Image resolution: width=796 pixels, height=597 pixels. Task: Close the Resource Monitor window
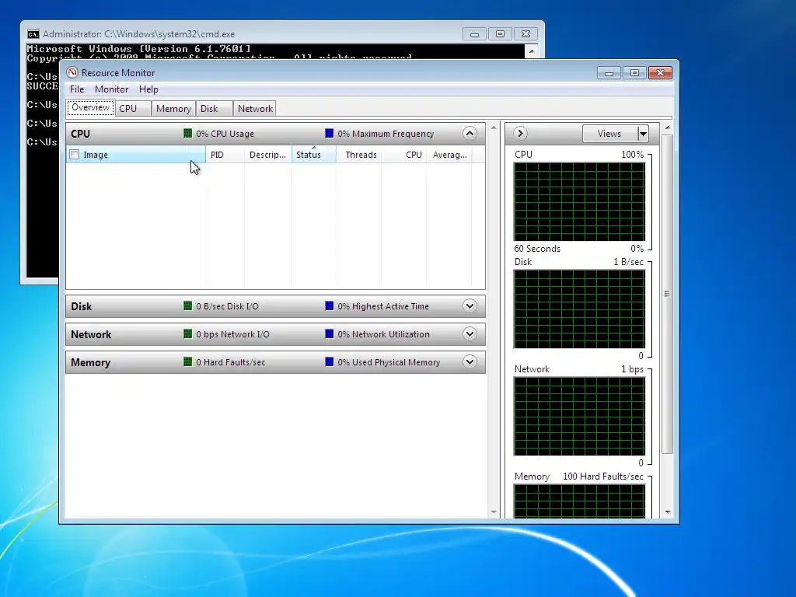click(x=661, y=73)
